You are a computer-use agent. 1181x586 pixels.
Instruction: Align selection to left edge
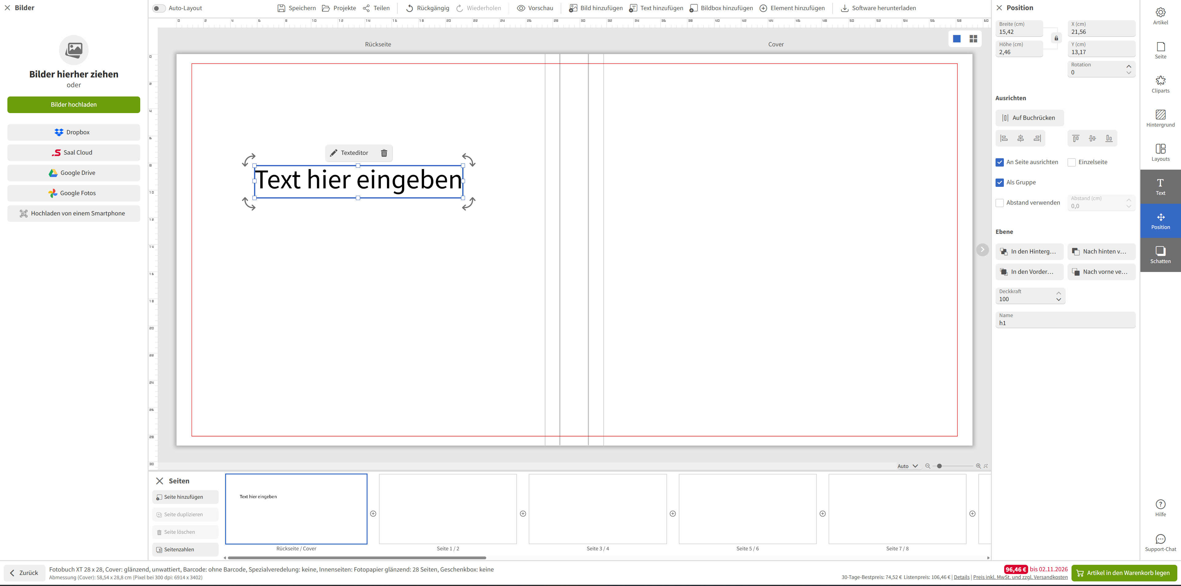[x=1004, y=138]
